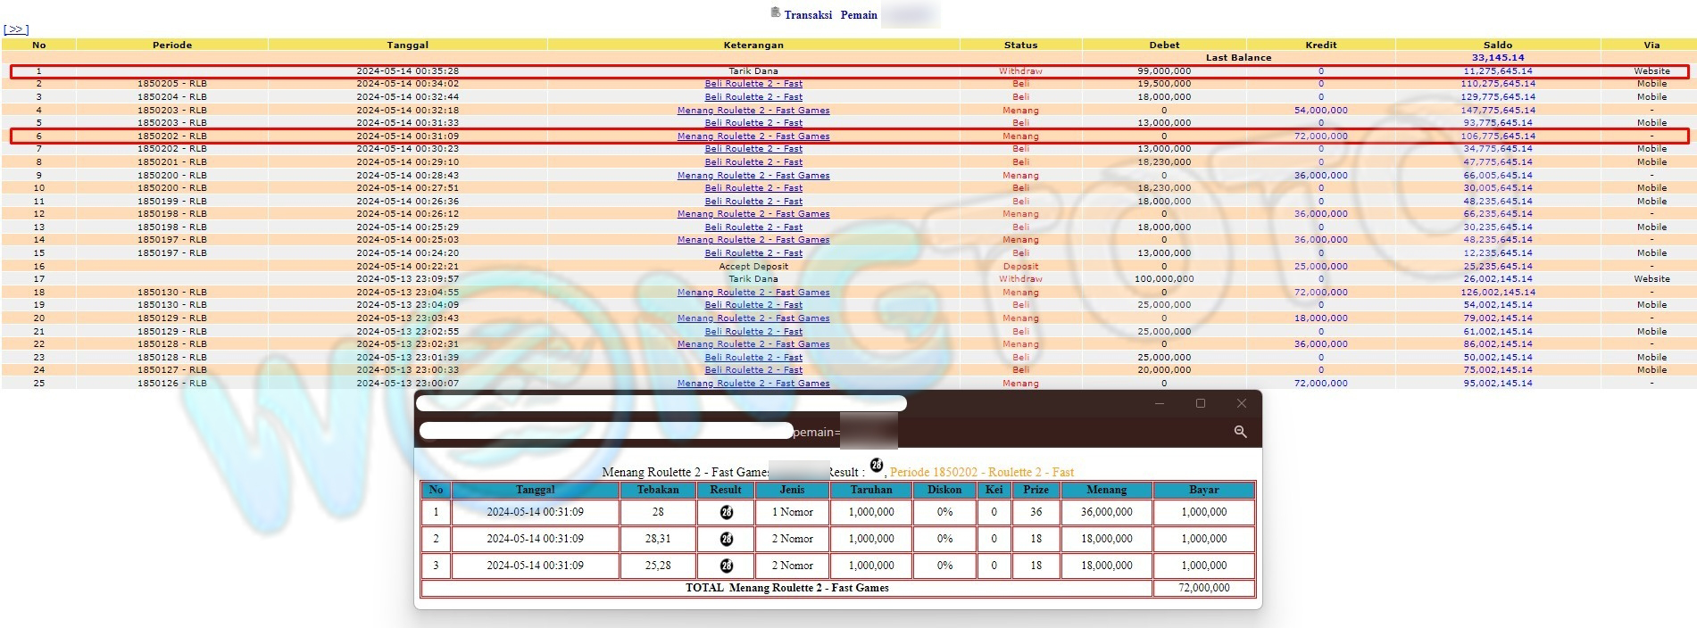This screenshot has height=628, width=1697.
Task: Minimize the popup detail window
Action: pyautogui.click(x=1159, y=404)
